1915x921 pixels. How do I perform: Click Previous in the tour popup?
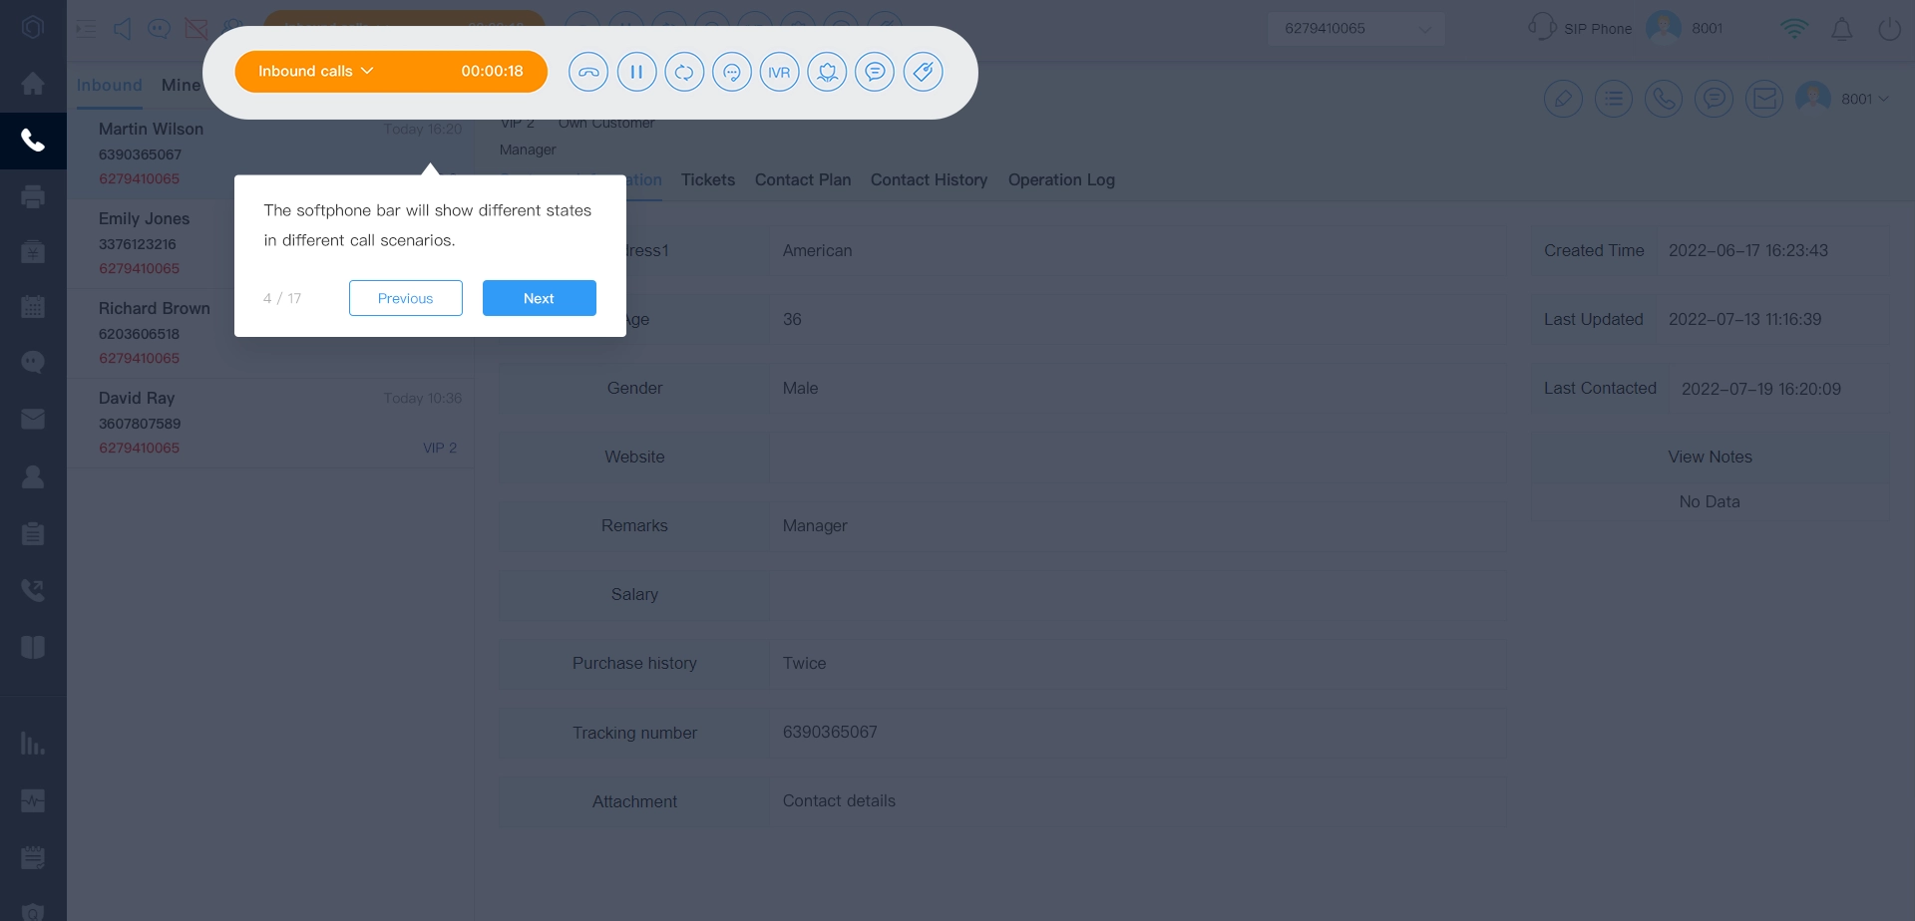click(x=405, y=298)
